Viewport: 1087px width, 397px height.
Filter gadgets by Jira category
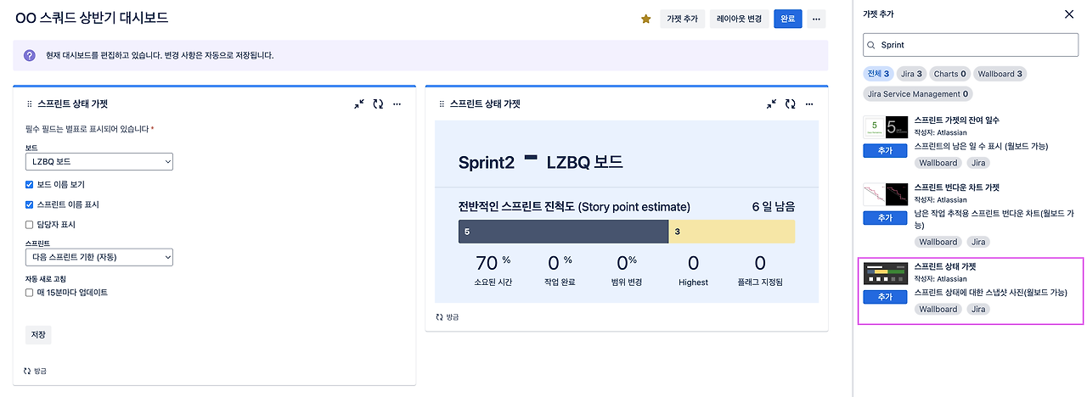coord(910,74)
